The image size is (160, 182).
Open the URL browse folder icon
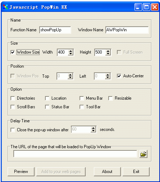143,154
